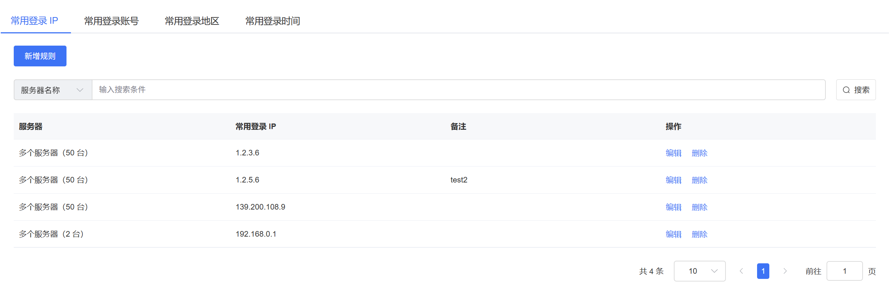Image resolution: width=896 pixels, height=303 pixels.
Task: Select the 常用登录 IP tab
Action: click(x=34, y=21)
